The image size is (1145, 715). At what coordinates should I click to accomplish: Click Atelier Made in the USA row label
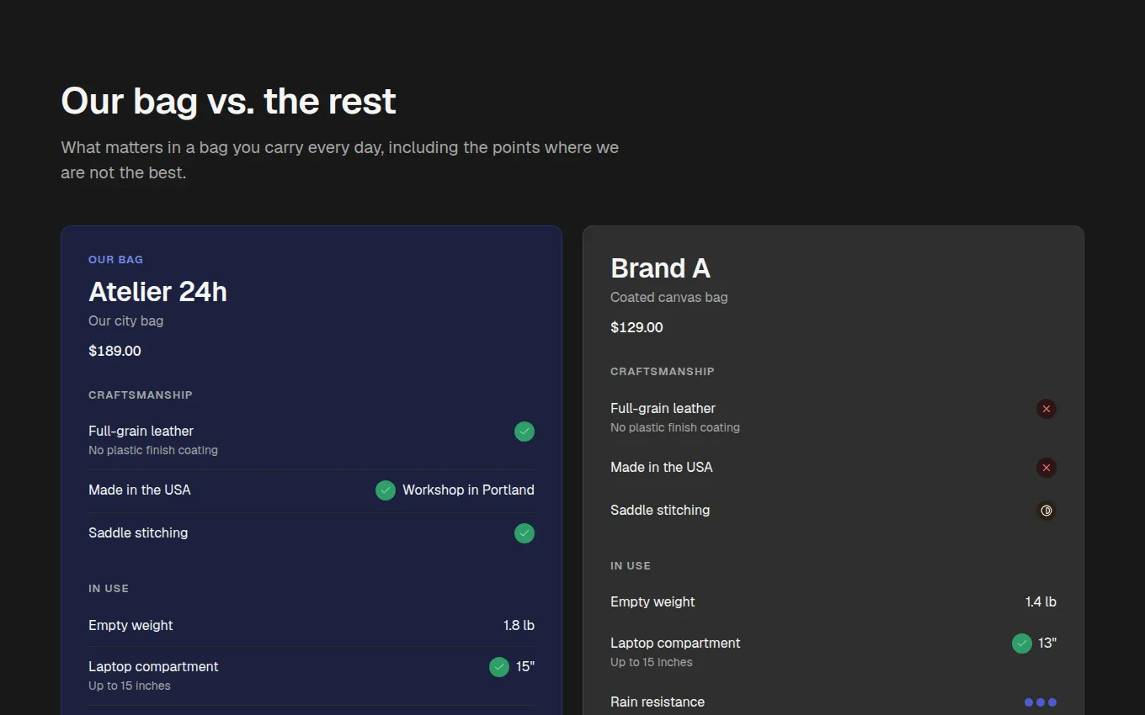click(x=140, y=490)
